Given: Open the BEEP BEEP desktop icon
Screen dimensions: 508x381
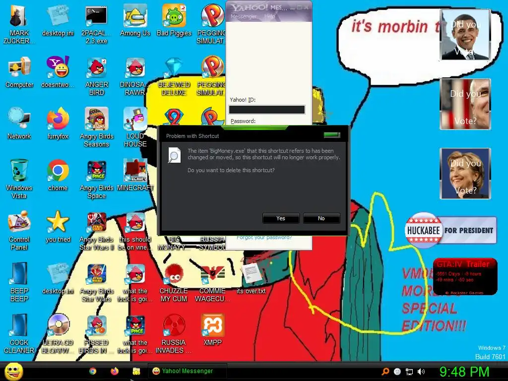Looking at the screenshot, I should pos(19,282).
